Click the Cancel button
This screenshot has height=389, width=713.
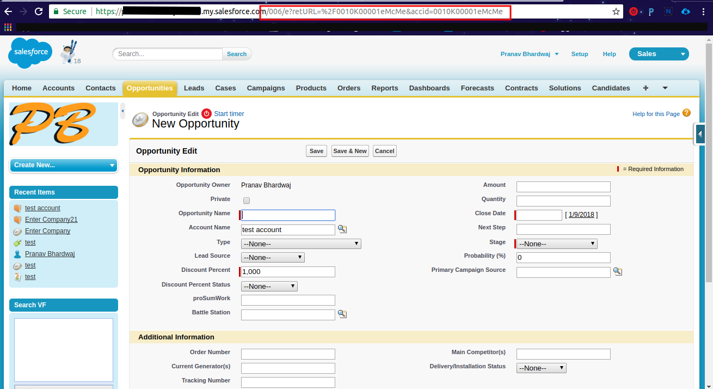tap(384, 151)
